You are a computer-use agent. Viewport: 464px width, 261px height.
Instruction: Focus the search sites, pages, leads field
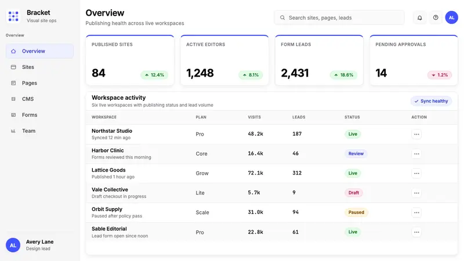[x=339, y=18]
